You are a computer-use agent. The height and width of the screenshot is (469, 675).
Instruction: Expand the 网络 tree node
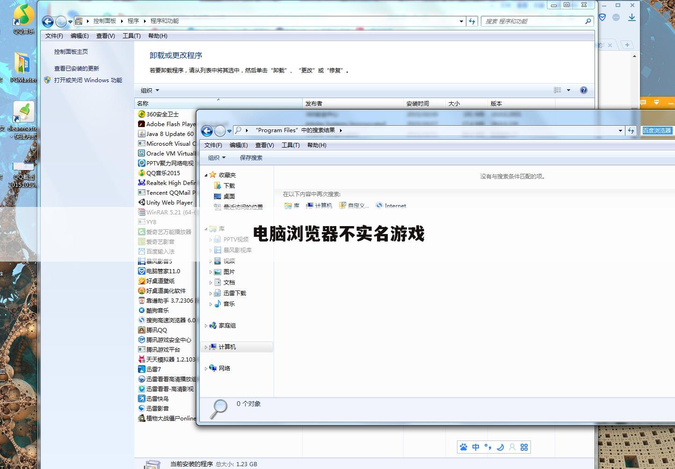tap(206, 369)
